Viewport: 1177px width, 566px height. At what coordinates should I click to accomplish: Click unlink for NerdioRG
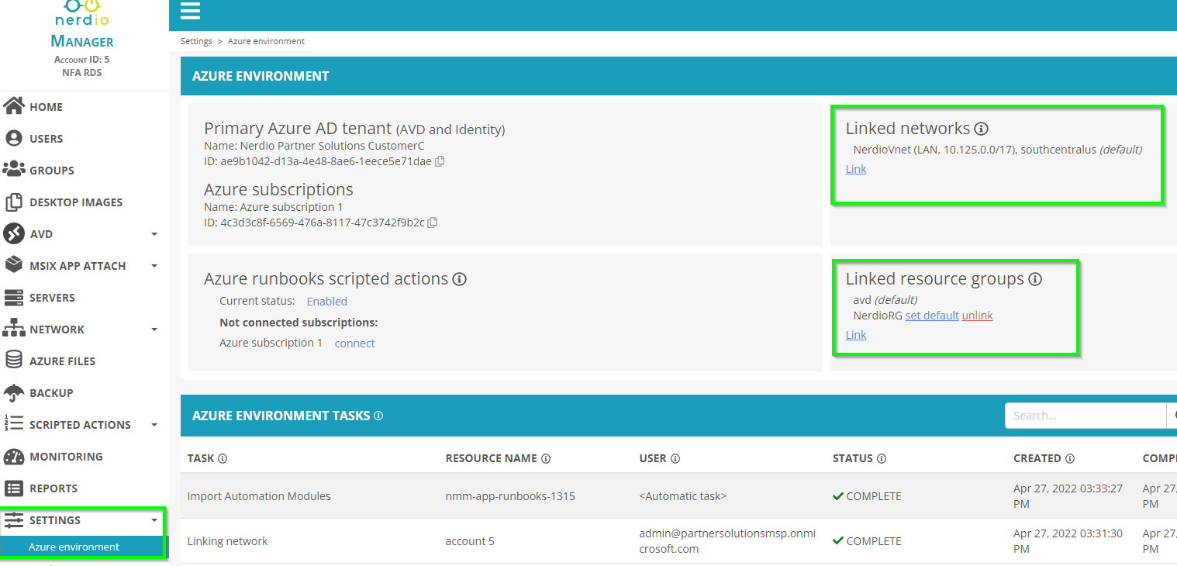tap(978, 316)
